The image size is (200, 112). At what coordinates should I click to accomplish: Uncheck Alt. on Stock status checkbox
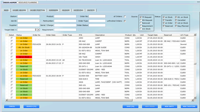[176, 17]
